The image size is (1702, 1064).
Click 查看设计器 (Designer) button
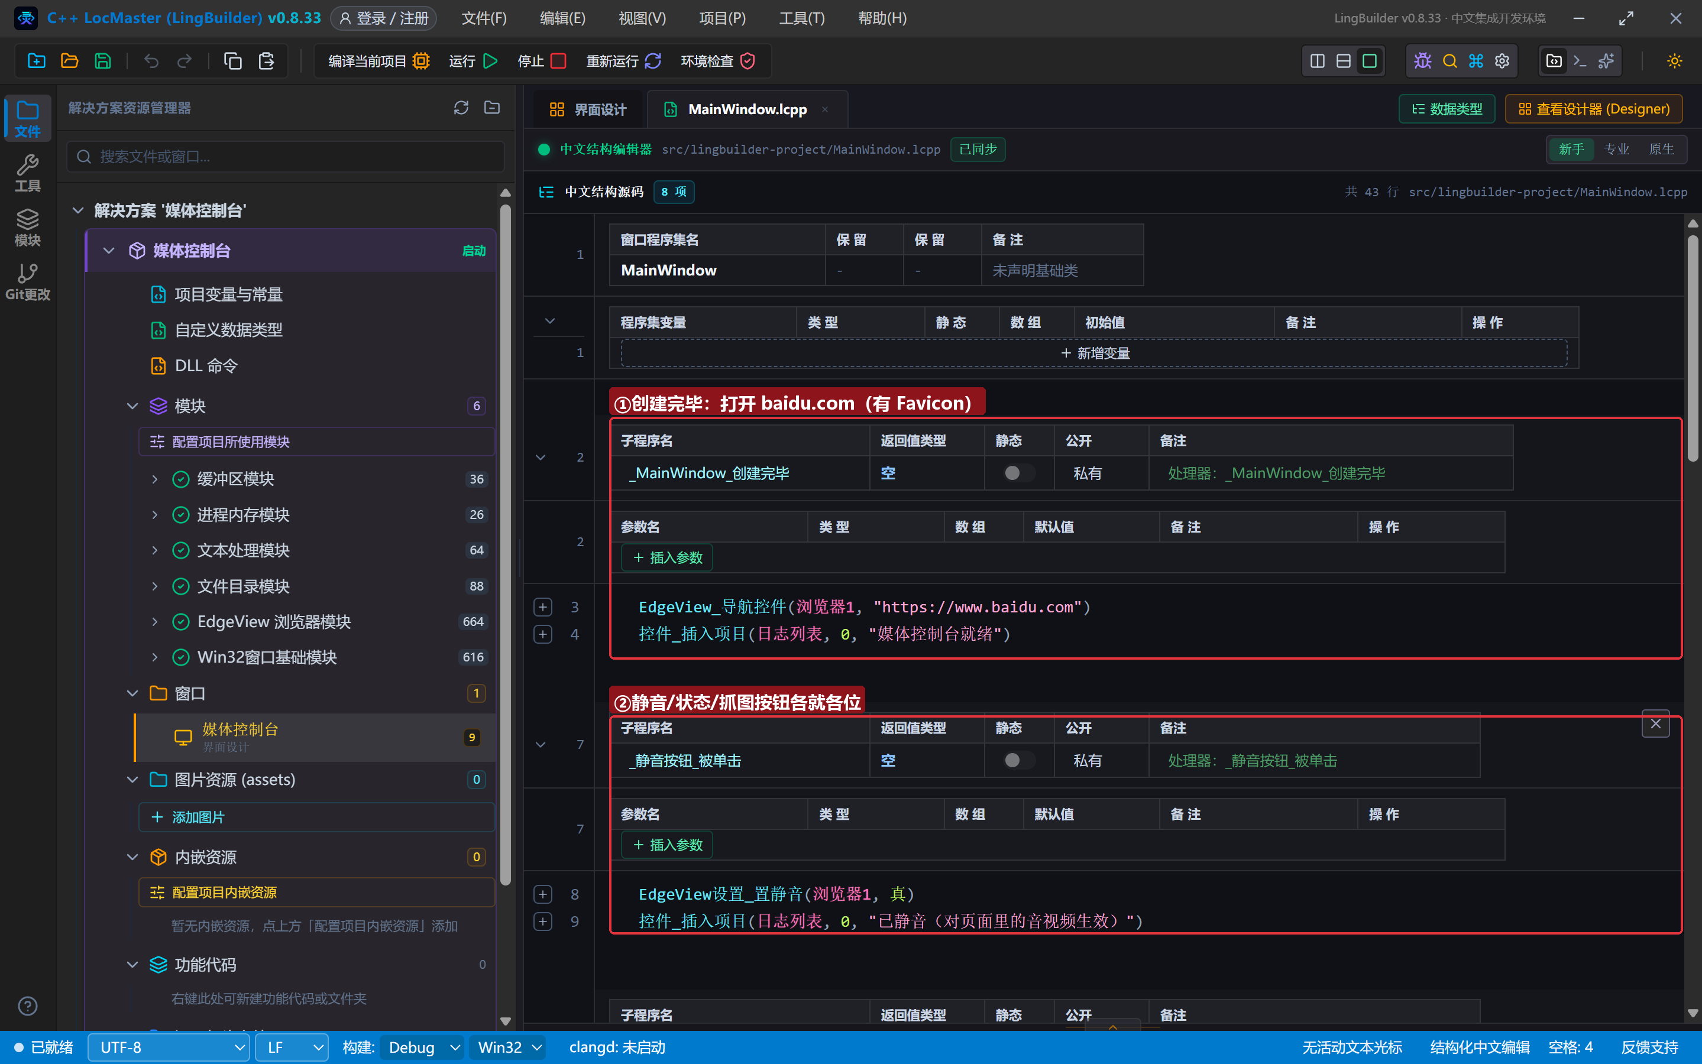1594,109
